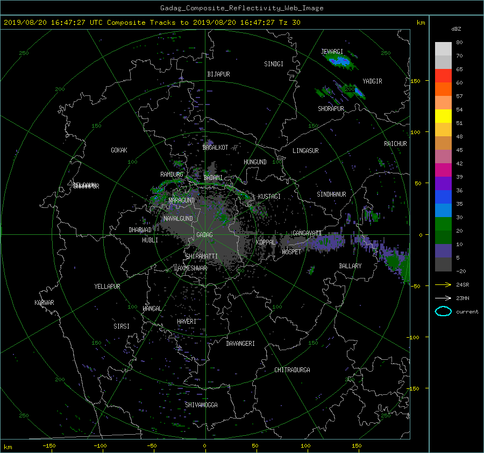Click the HAVERI city label
Viewport: 484px width, 453px height.
point(187,322)
